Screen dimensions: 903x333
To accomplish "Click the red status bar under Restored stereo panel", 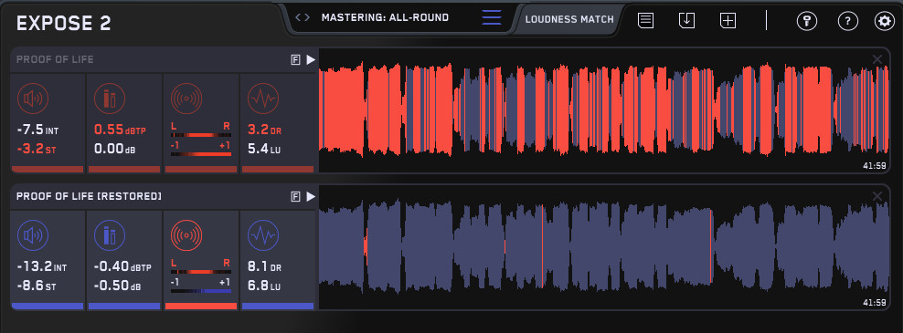I will tap(201, 307).
